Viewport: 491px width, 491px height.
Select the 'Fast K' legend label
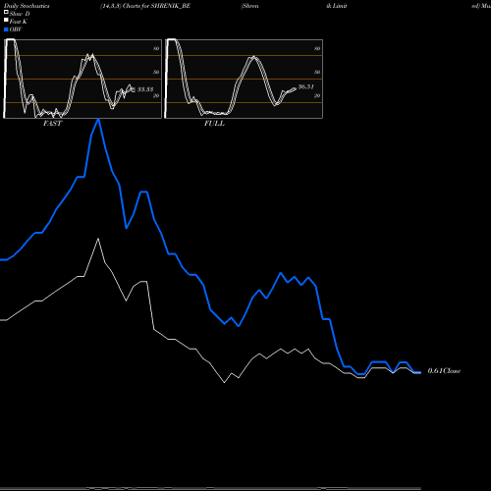(x=19, y=22)
